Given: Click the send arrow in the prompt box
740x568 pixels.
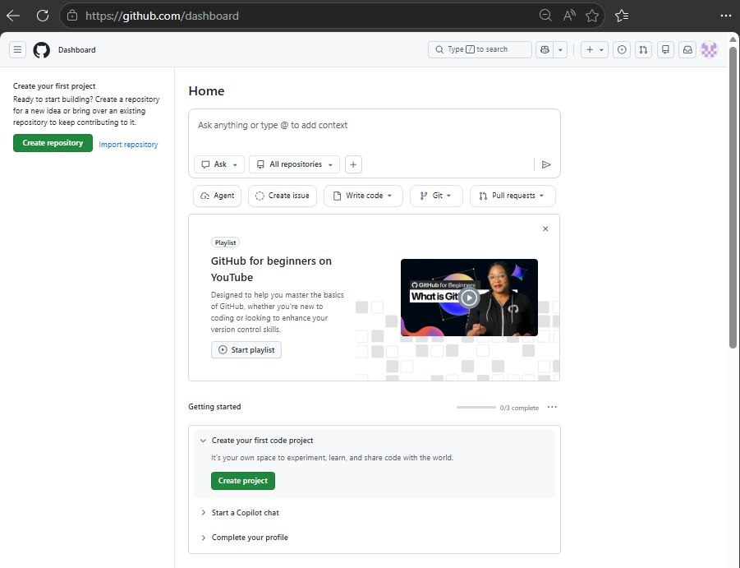Looking at the screenshot, I should point(546,164).
